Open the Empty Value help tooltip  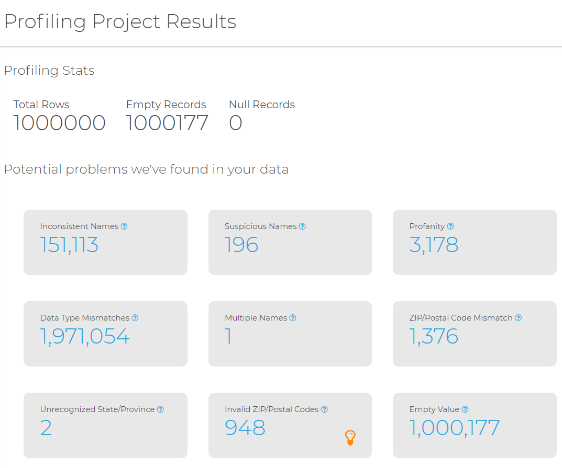465,409
